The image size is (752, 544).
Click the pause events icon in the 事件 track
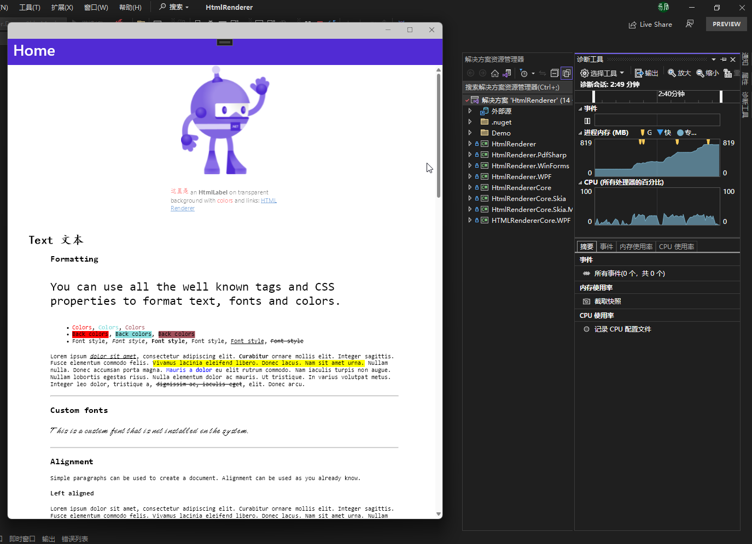coord(587,121)
